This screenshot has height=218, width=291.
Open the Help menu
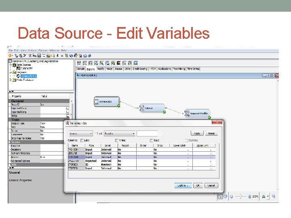[64, 50]
